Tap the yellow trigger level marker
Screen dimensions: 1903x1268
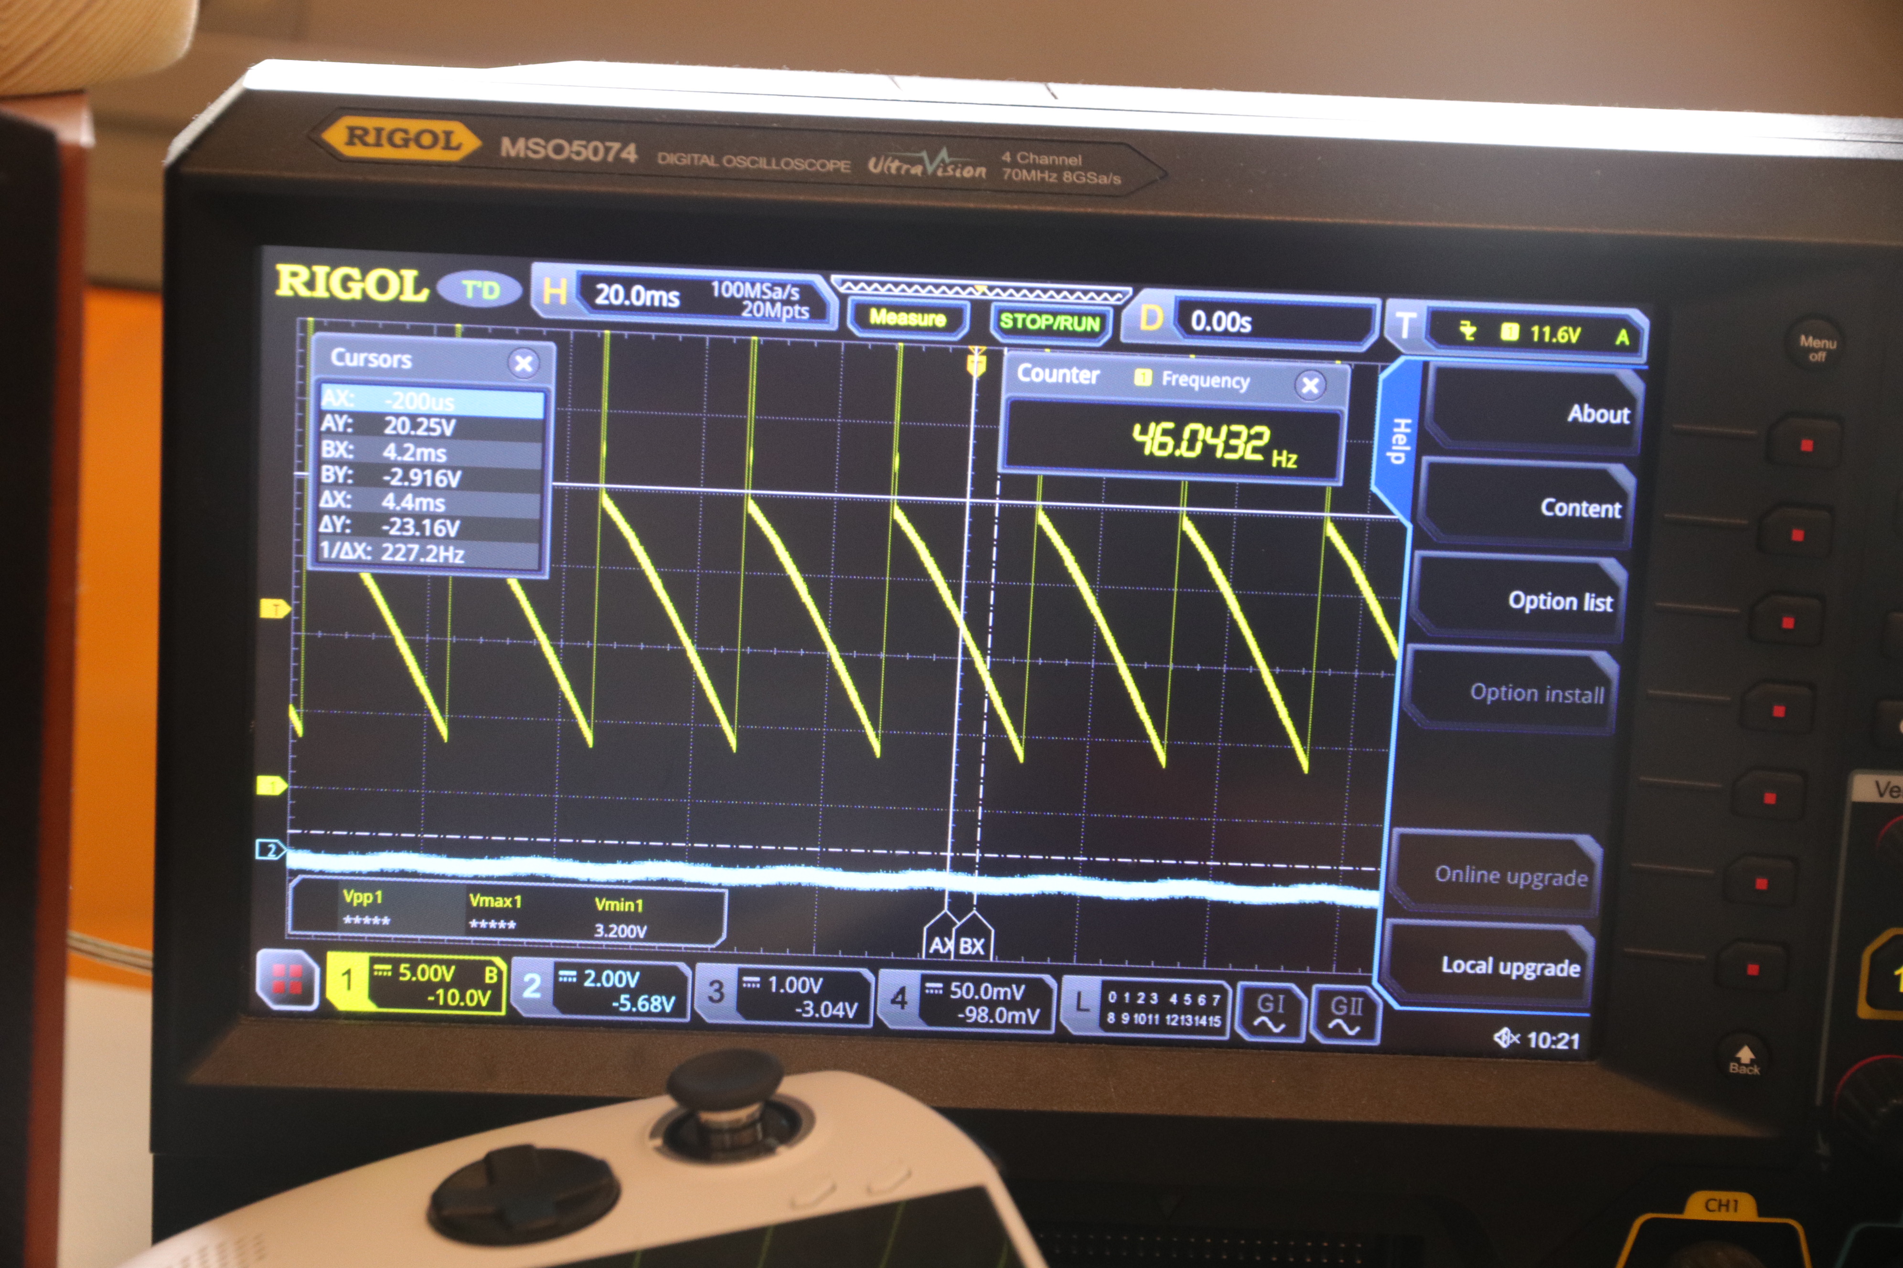[x=275, y=608]
